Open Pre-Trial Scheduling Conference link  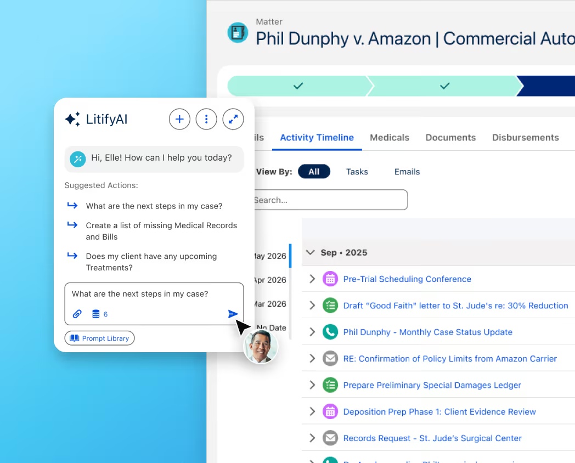407,279
